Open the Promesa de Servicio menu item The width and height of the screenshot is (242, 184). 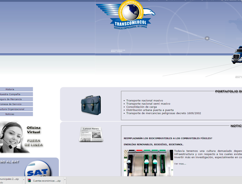click(x=17, y=104)
